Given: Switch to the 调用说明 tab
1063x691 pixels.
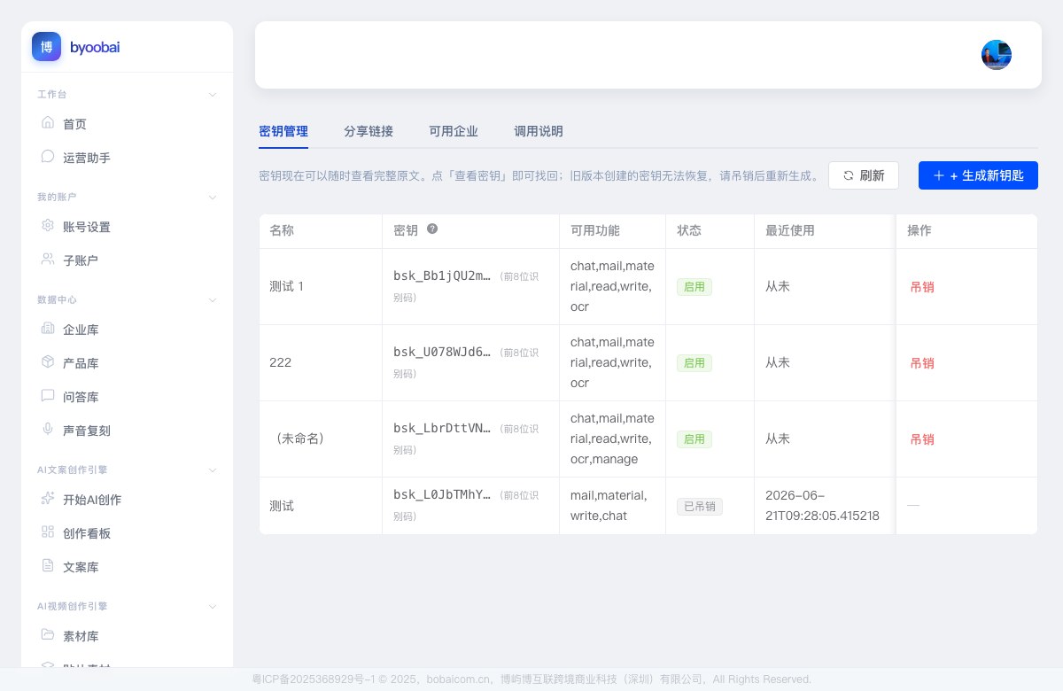Looking at the screenshot, I should point(539,131).
